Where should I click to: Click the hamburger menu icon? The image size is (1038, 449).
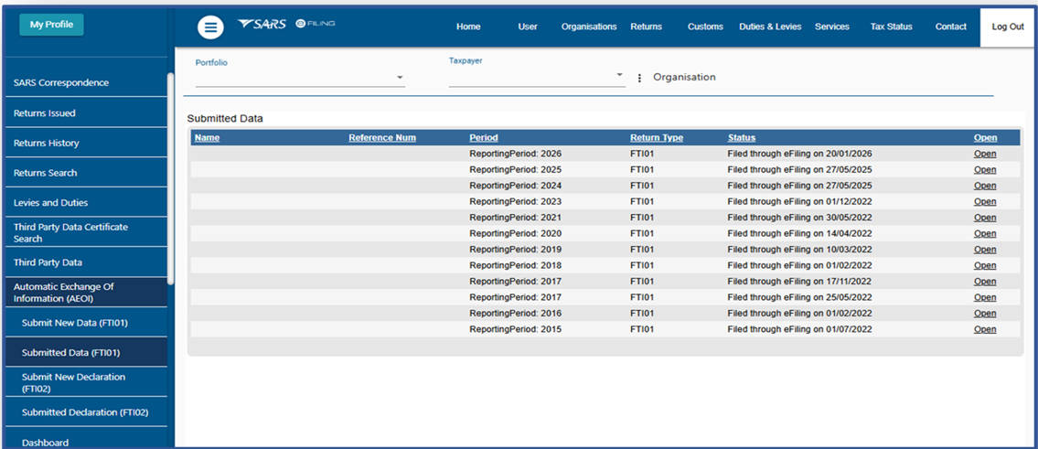210,27
